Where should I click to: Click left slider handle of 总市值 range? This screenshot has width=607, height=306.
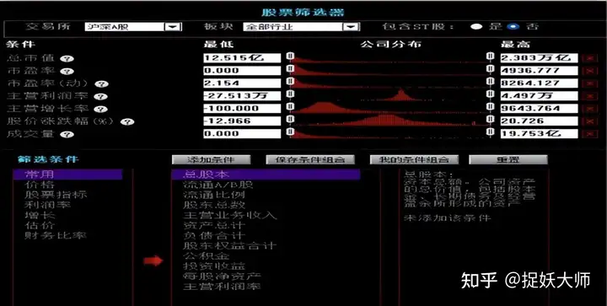[291, 56]
